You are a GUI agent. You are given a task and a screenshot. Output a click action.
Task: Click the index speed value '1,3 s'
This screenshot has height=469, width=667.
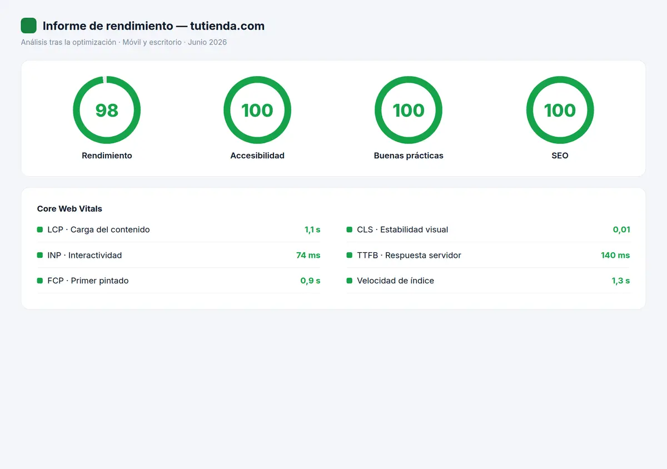pyautogui.click(x=621, y=281)
